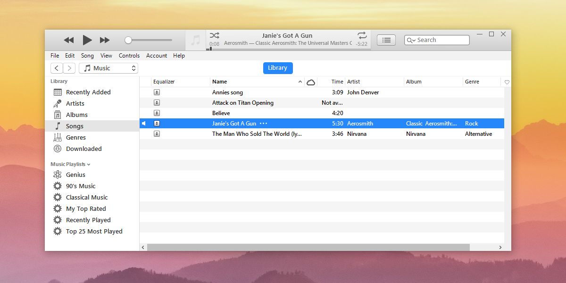
Task: Select the Annies song row
Action: pos(322,92)
